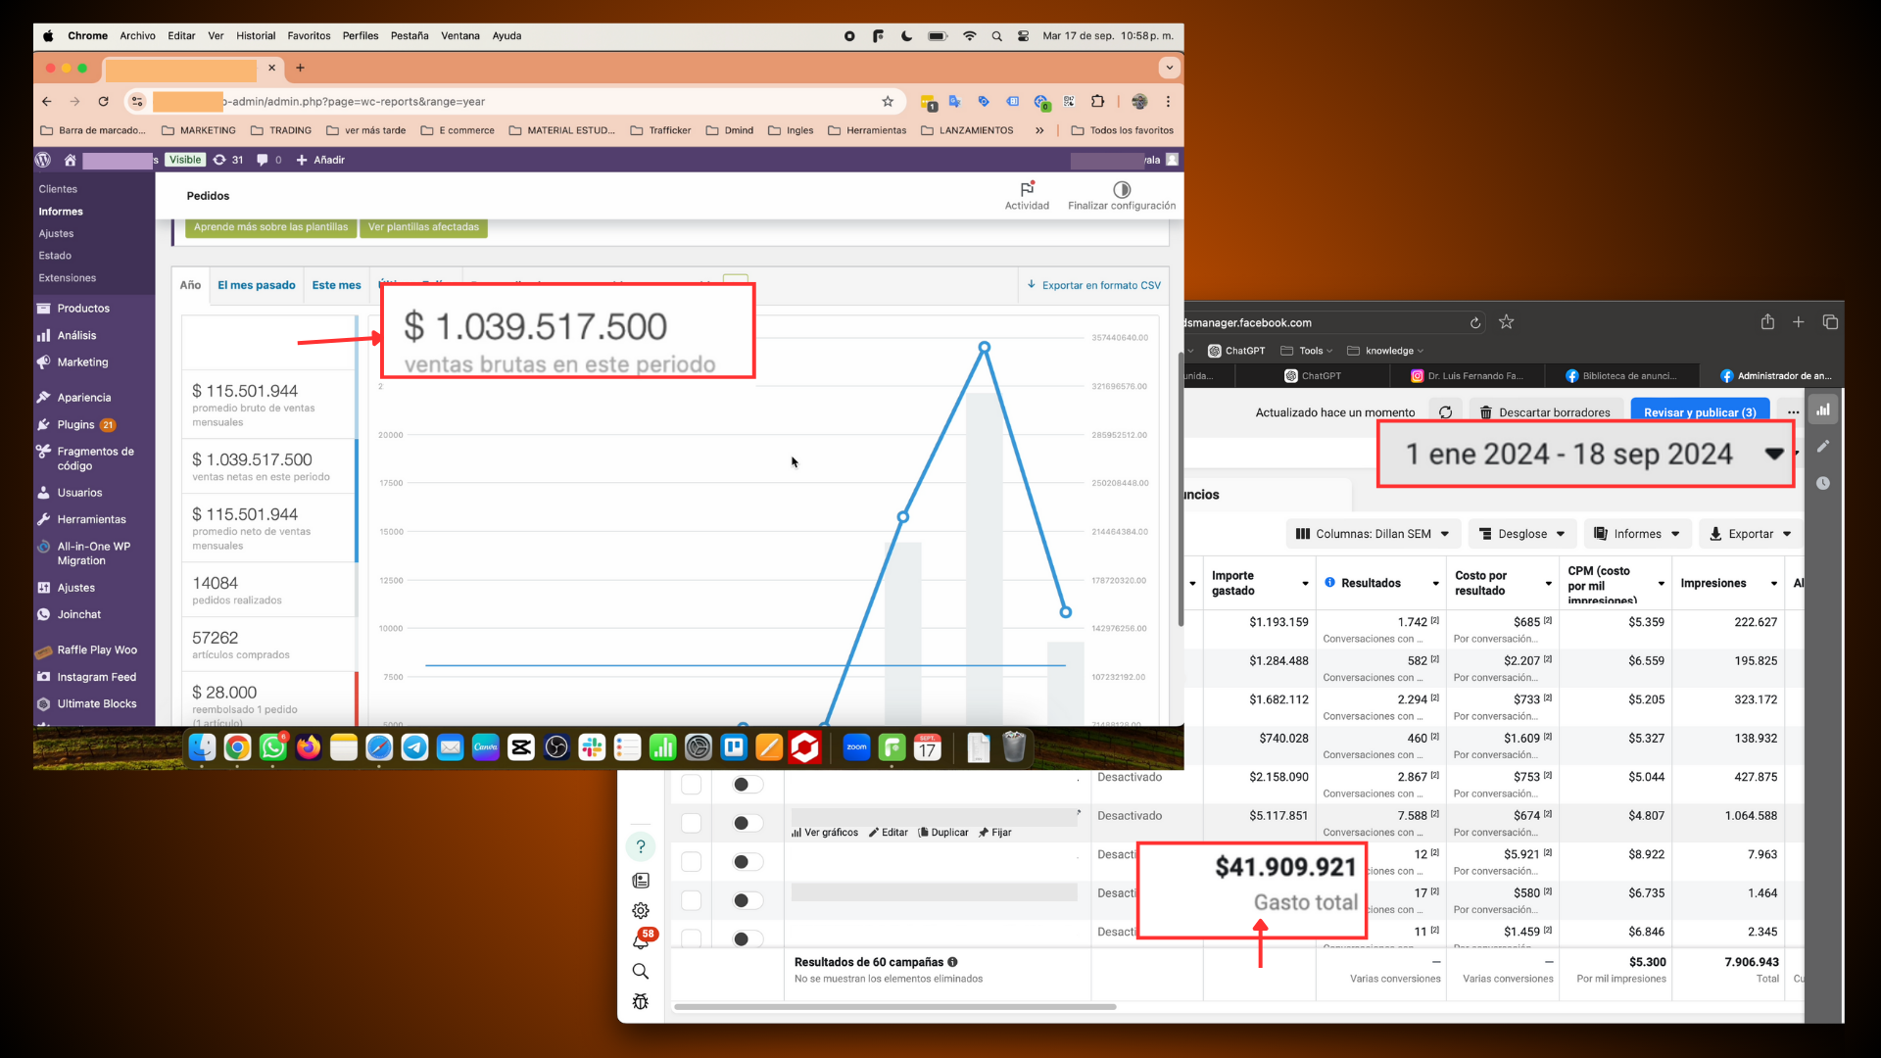This screenshot has height=1058, width=1881.
Task: Click the Actividad flag icon
Action: pyautogui.click(x=1027, y=189)
